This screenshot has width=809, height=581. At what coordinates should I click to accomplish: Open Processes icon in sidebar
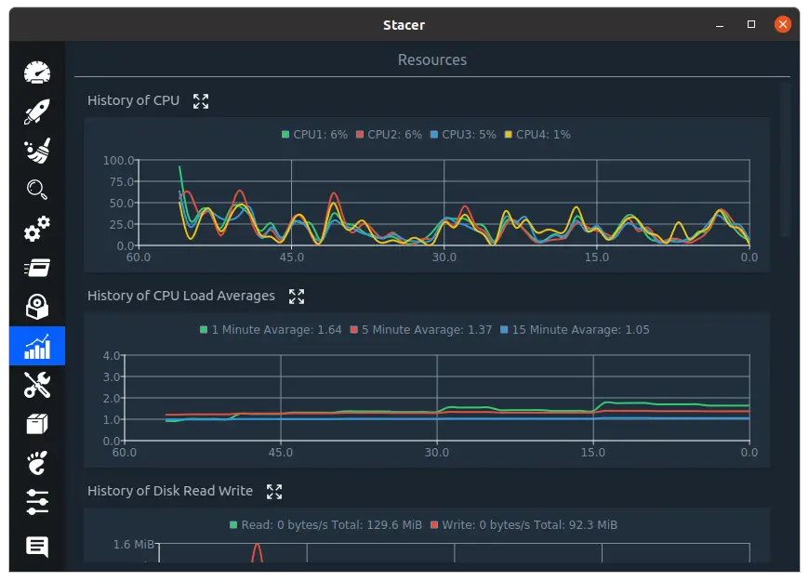pos(37,268)
